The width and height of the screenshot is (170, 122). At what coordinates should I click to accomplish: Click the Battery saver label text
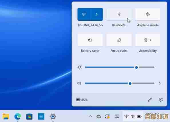click(90, 51)
